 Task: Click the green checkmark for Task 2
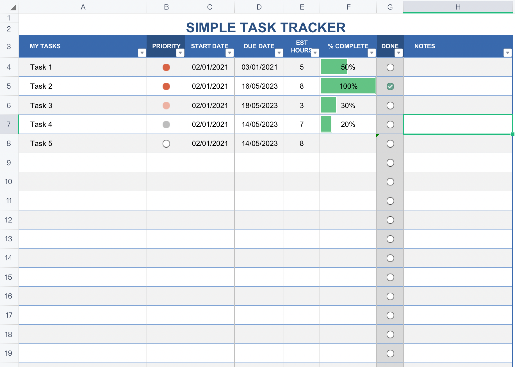point(390,86)
